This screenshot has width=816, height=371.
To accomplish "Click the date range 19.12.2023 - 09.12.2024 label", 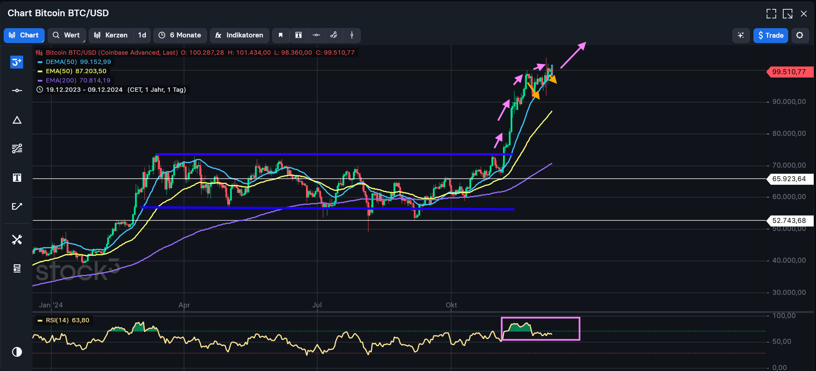I will click(x=84, y=90).
